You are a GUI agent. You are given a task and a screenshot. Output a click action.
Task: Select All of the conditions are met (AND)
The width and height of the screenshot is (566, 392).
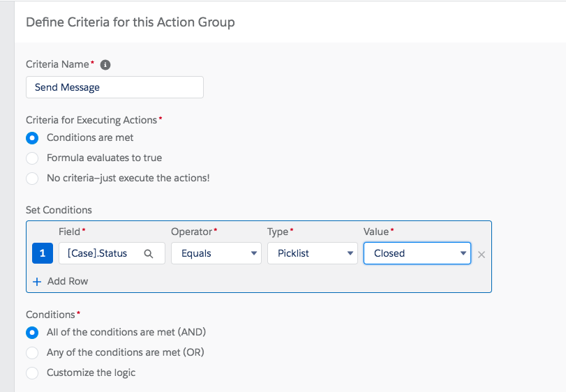tap(32, 333)
